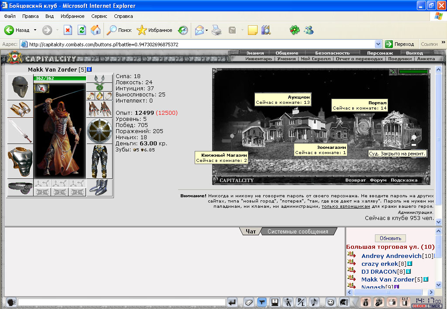Click info icon next to Makk Van Zorder name
Screen dimensions: 447x309
[x=89, y=69]
